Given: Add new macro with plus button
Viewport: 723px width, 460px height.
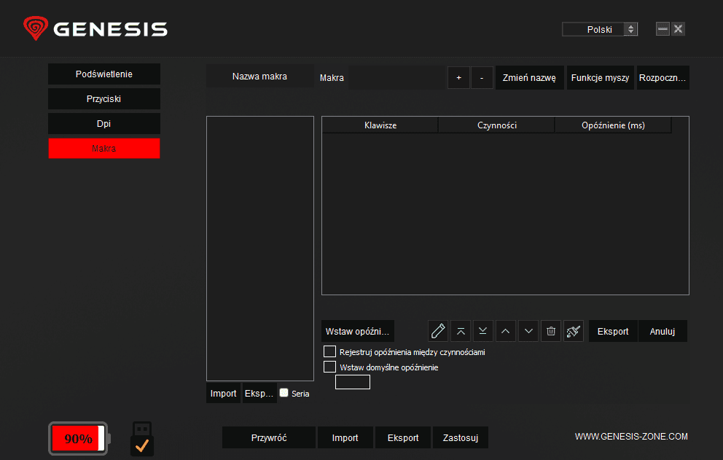Looking at the screenshot, I should point(458,77).
